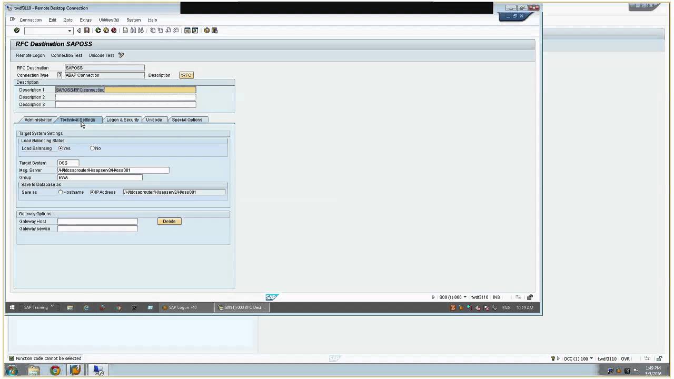Click the Chrome icon in local taskbar
Image resolution: width=674 pixels, height=379 pixels.
55,371
